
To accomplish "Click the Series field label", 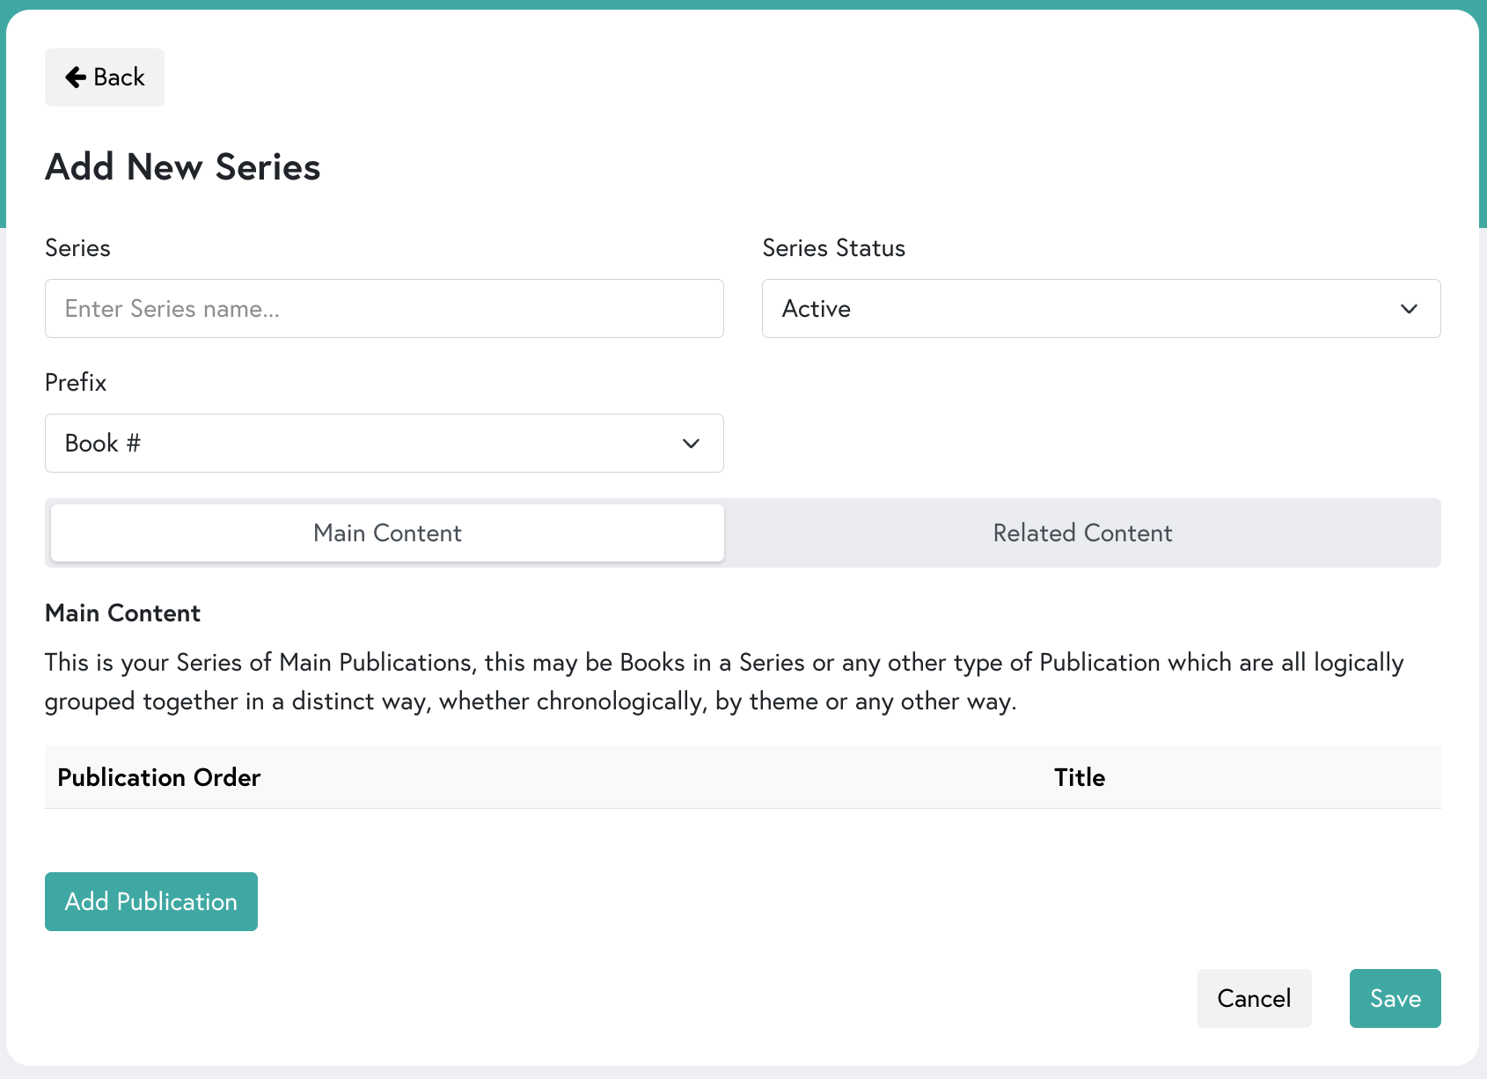I will tap(77, 247).
